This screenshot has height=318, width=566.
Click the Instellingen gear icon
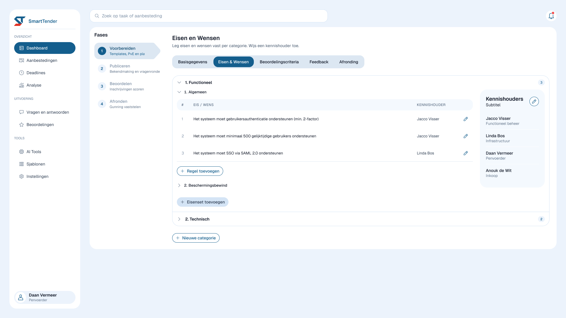22,176
